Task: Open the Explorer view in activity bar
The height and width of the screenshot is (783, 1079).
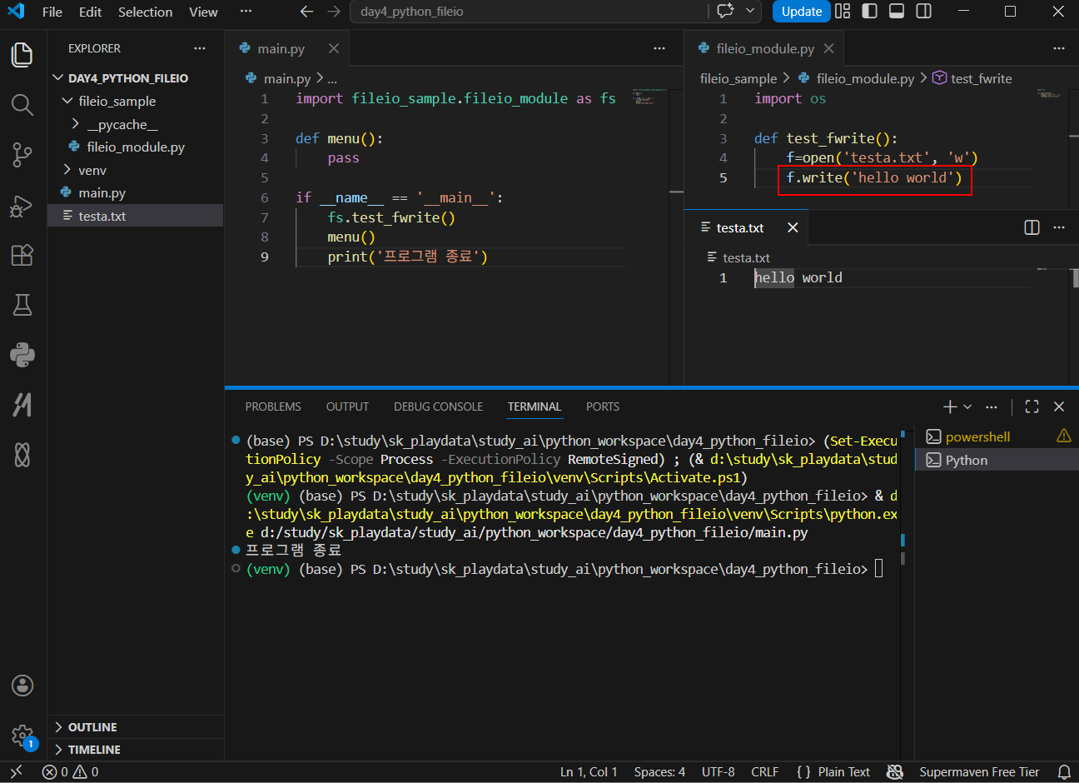Action: (22, 55)
